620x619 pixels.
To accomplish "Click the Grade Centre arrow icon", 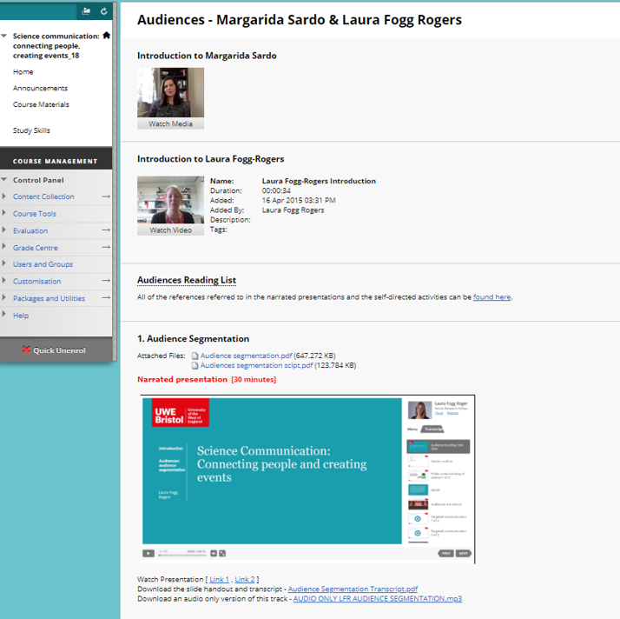I will (106, 248).
